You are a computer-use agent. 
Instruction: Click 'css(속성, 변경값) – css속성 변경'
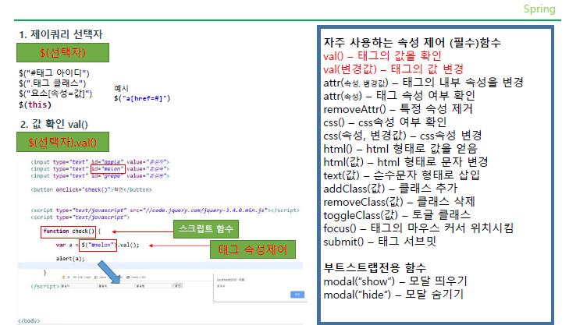[x=403, y=136]
